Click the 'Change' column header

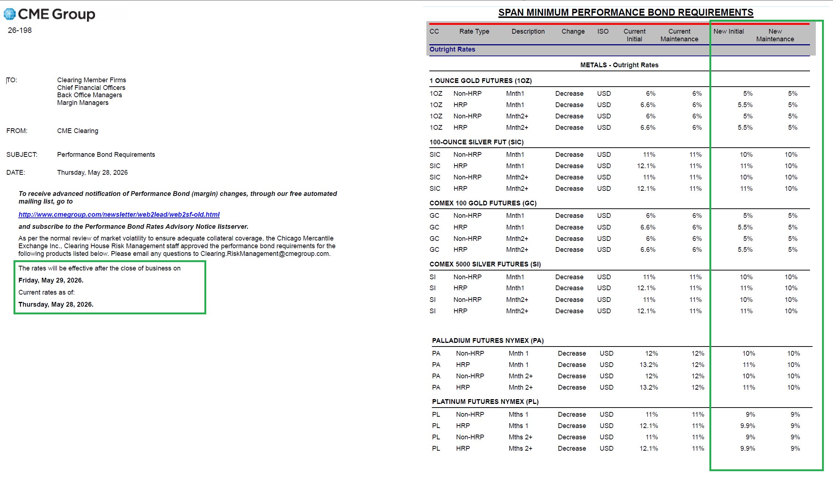[x=573, y=31]
